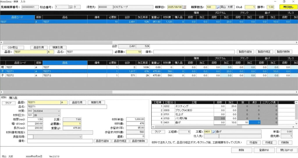The image size is (298, 158).
Task: Click the search icon next to 積算担当 code
Action: pyautogui.click(x=218, y=7)
